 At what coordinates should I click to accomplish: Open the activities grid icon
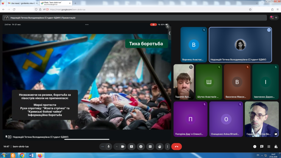[269, 147]
